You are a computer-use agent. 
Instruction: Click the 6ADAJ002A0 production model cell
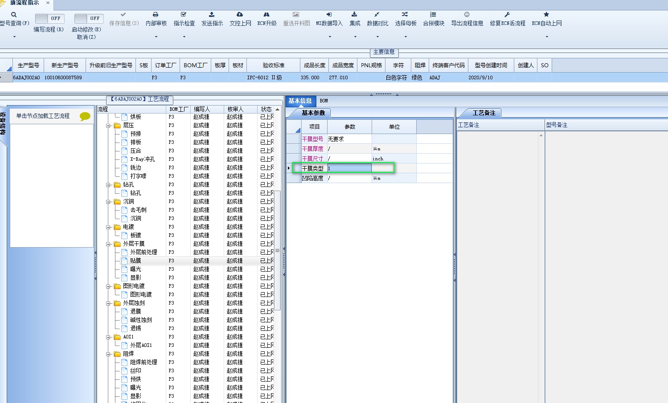point(26,77)
